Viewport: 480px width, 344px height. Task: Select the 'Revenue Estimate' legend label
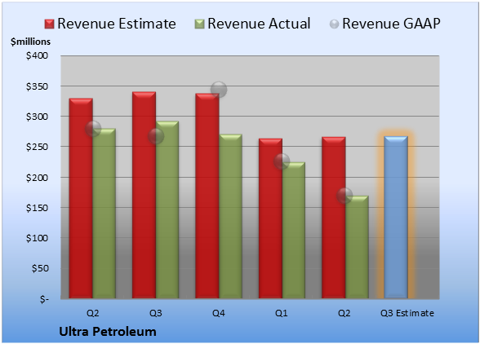point(117,24)
